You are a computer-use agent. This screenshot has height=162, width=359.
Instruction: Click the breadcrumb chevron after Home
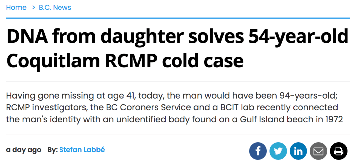[x=33, y=7]
